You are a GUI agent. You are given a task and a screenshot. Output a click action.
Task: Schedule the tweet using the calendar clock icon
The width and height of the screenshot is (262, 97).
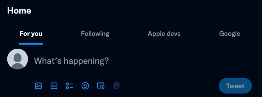tap(101, 86)
